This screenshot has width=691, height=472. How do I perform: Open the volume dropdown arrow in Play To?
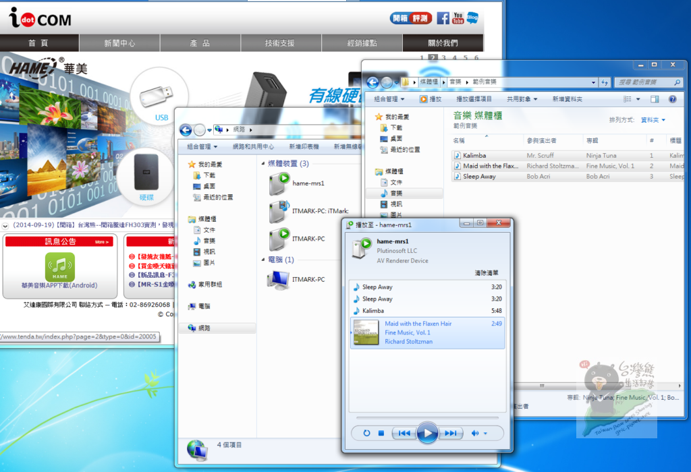click(486, 434)
